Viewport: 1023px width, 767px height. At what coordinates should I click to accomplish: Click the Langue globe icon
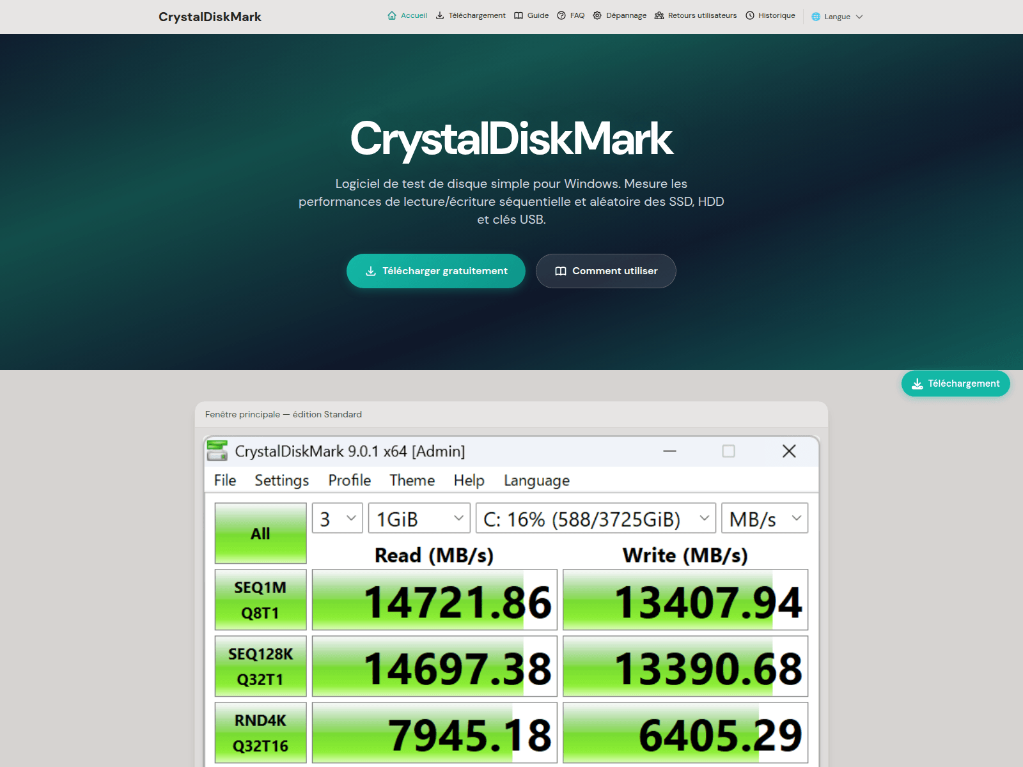tap(816, 17)
